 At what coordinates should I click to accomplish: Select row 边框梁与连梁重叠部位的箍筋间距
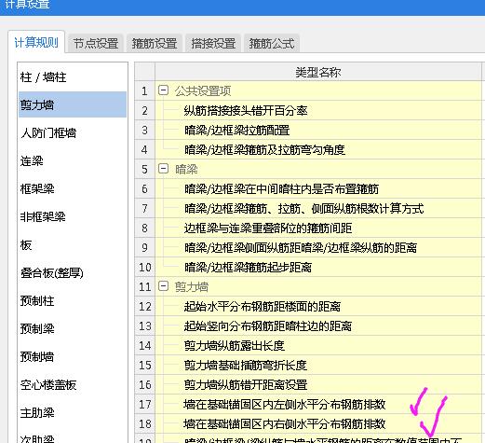point(318,228)
